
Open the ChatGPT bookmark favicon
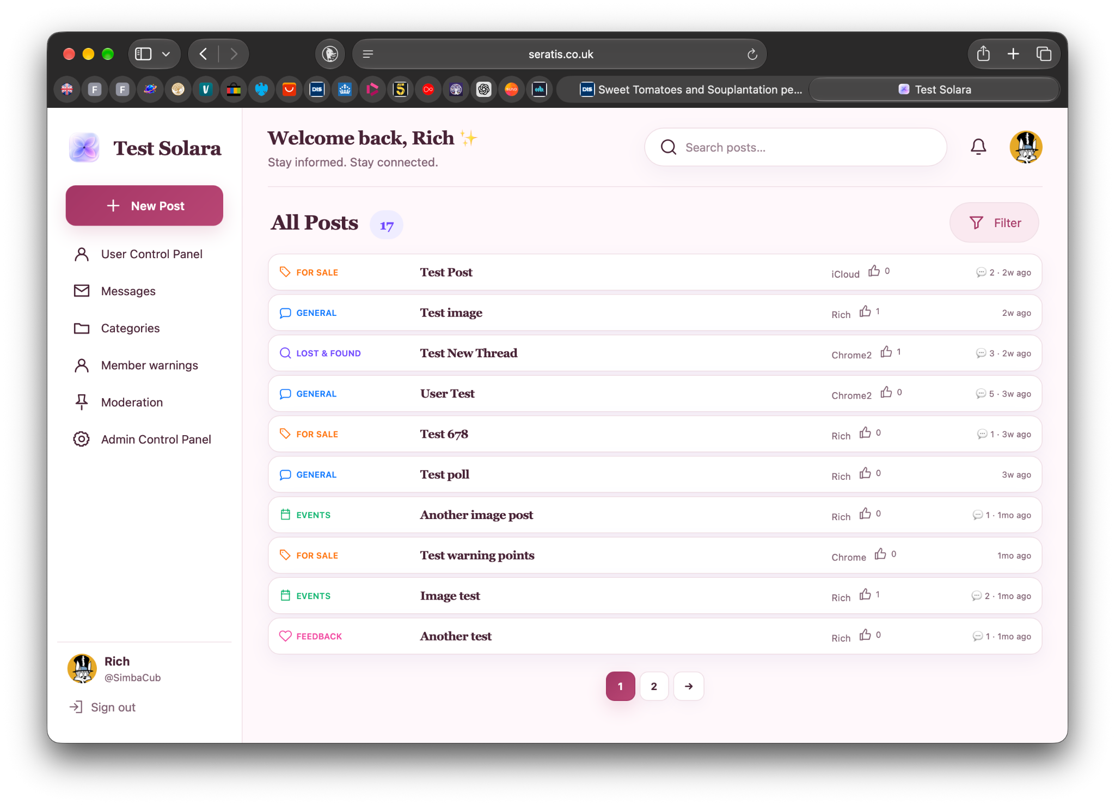pyautogui.click(x=483, y=89)
